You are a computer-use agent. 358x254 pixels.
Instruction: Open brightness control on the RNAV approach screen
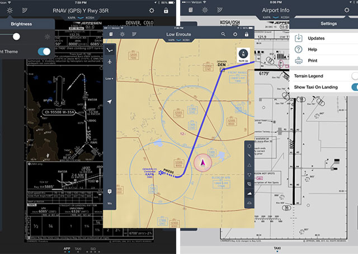coord(10,11)
